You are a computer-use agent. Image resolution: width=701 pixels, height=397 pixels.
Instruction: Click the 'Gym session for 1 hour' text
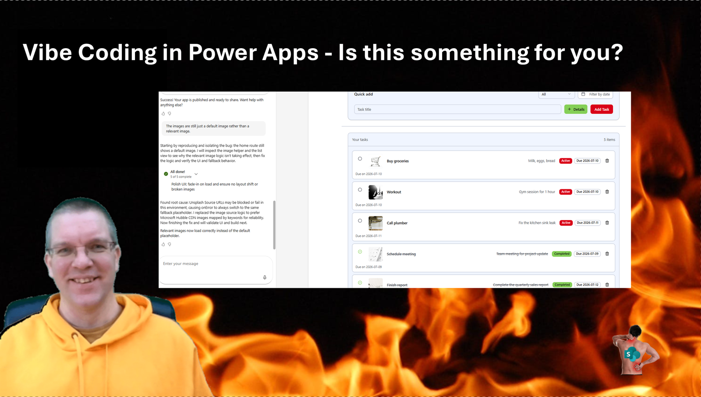pyautogui.click(x=537, y=192)
